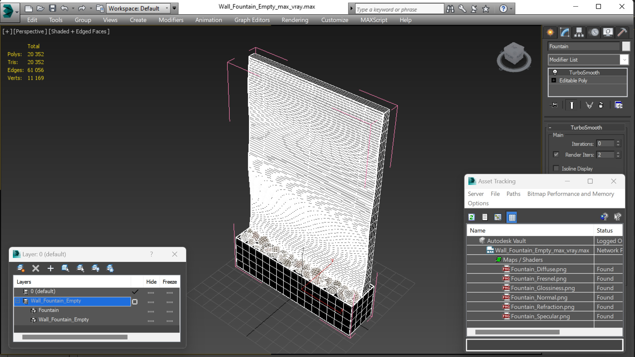Open the Utilities hammer panel tab
The width and height of the screenshot is (635, 357).
pos(622,32)
